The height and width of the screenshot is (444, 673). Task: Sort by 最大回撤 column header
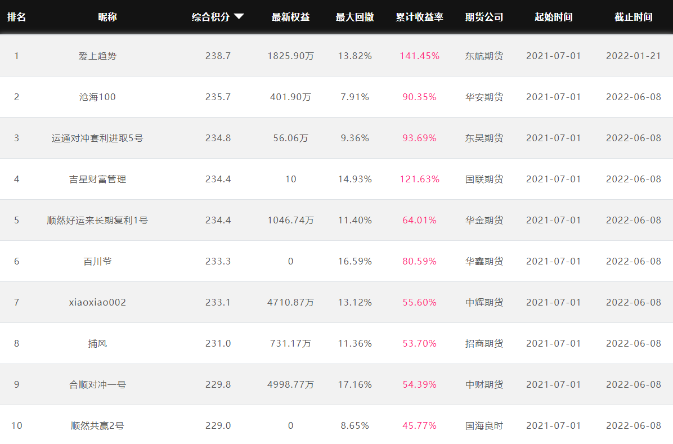(x=355, y=17)
